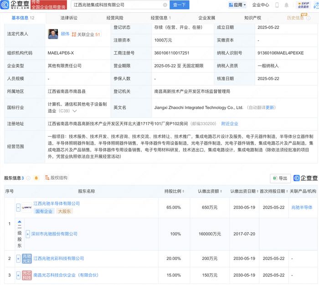Switch to 基本信息 tab
This screenshot has width=319, height=285.
pos(23,18)
